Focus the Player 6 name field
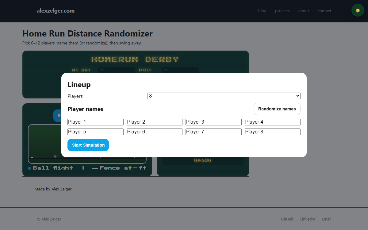Screen dimensions: 368x230 click(x=155, y=132)
